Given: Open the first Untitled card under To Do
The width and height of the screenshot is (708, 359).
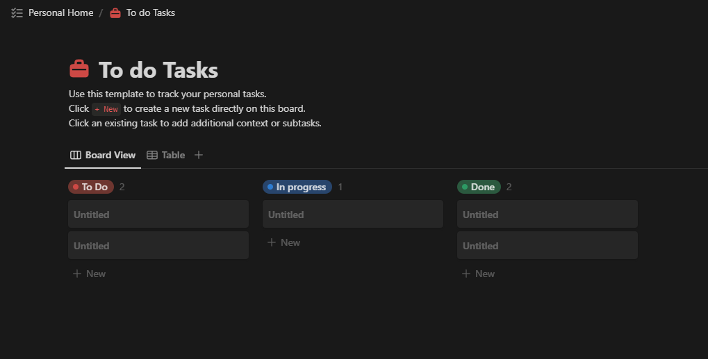Looking at the screenshot, I should (x=158, y=215).
